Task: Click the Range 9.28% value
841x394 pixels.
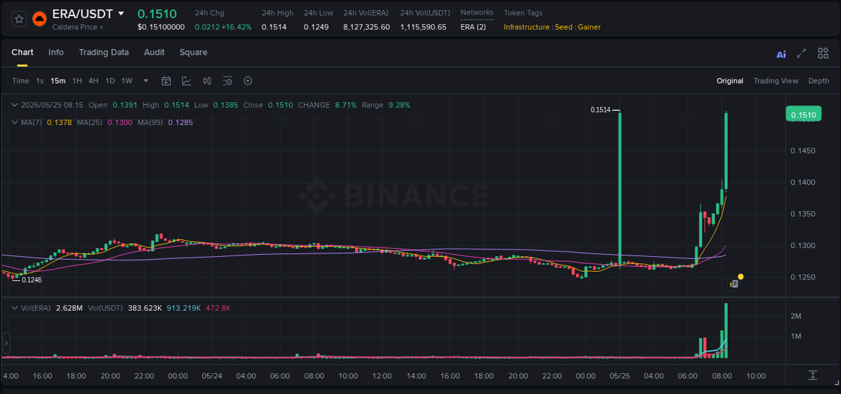Action: (399, 105)
